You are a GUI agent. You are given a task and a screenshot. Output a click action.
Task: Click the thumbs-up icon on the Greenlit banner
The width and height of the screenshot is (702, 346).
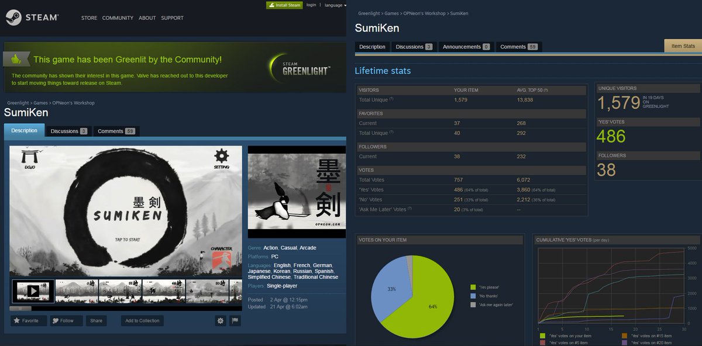pos(15,59)
